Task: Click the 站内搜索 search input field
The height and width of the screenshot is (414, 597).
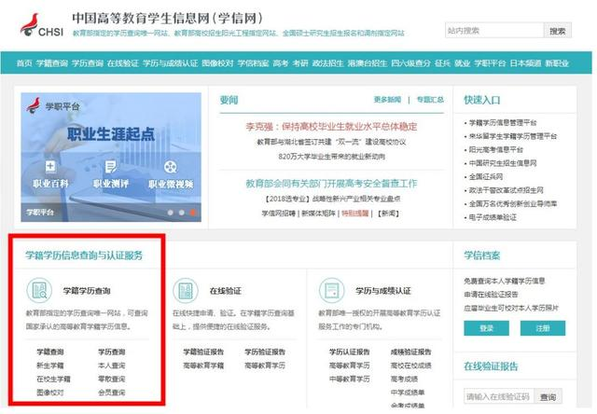Action: click(494, 31)
